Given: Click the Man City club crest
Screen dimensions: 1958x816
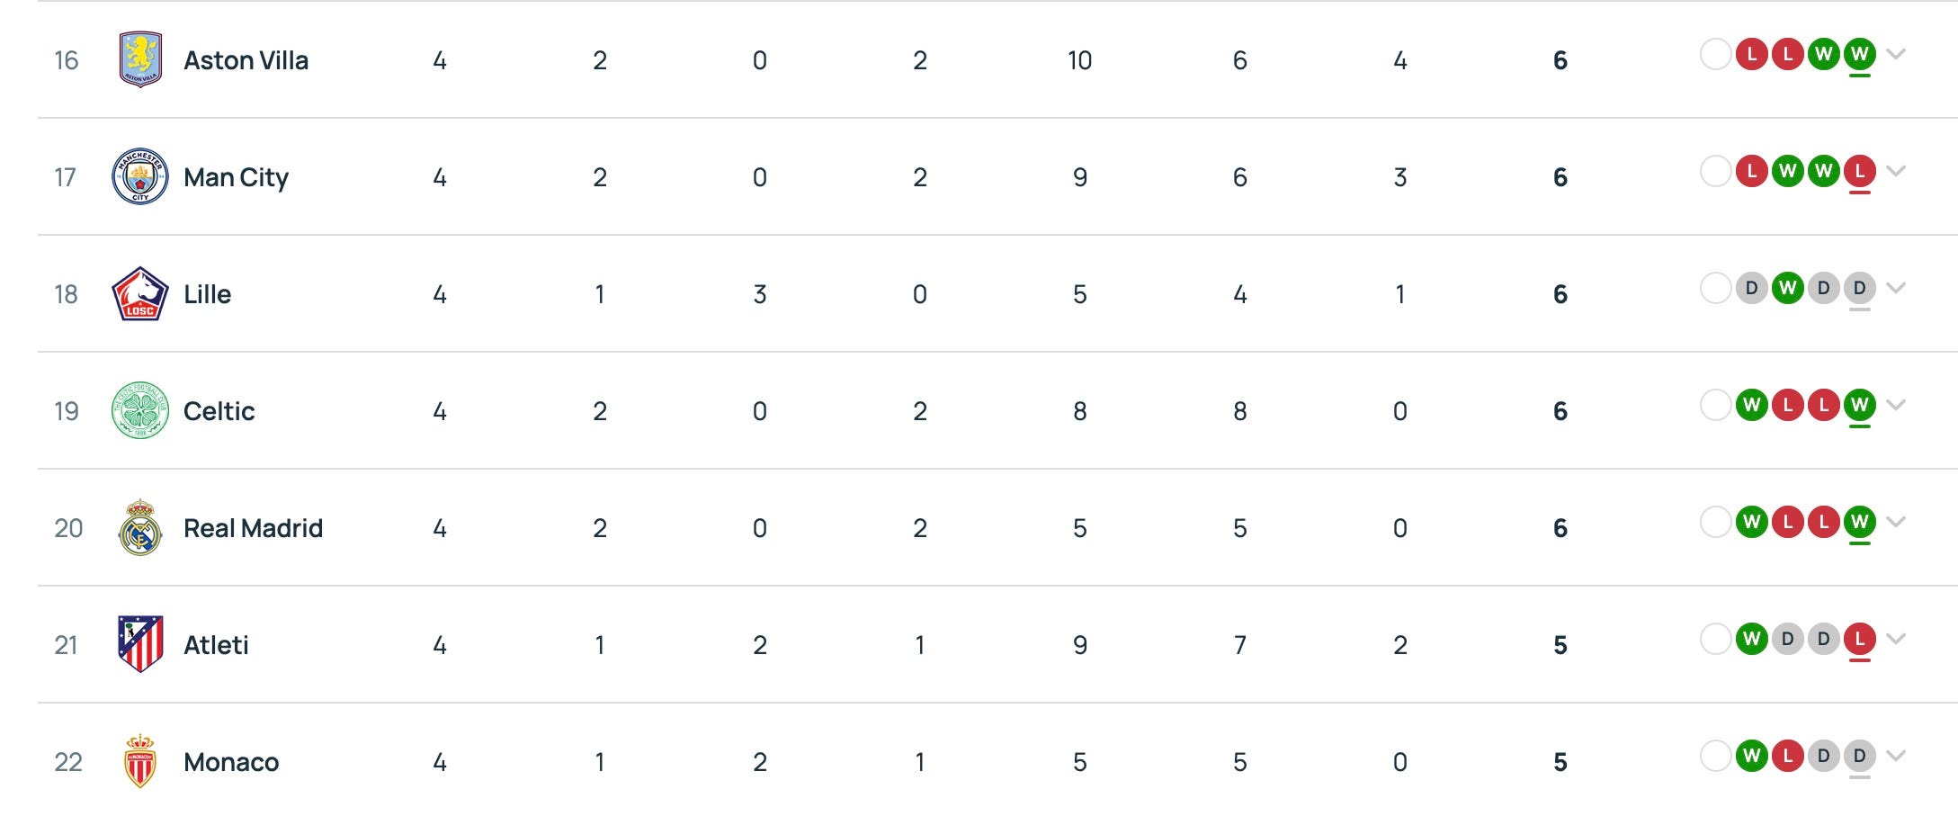Looking at the screenshot, I should point(140,176).
